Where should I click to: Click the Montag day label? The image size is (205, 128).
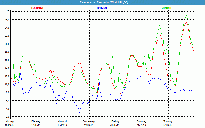coord(9,121)
